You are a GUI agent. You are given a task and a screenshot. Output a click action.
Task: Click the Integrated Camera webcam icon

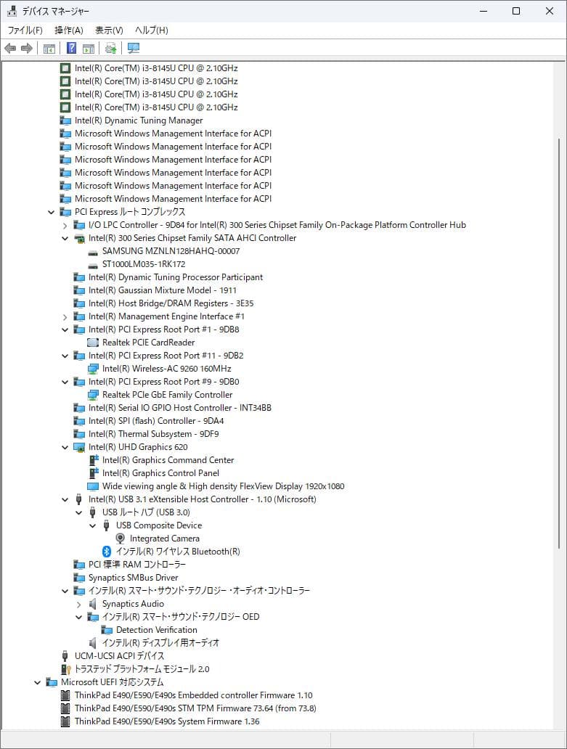click(x=120, y=539)
